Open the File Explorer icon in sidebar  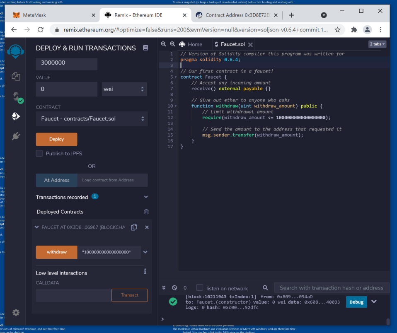coord(16,76)
